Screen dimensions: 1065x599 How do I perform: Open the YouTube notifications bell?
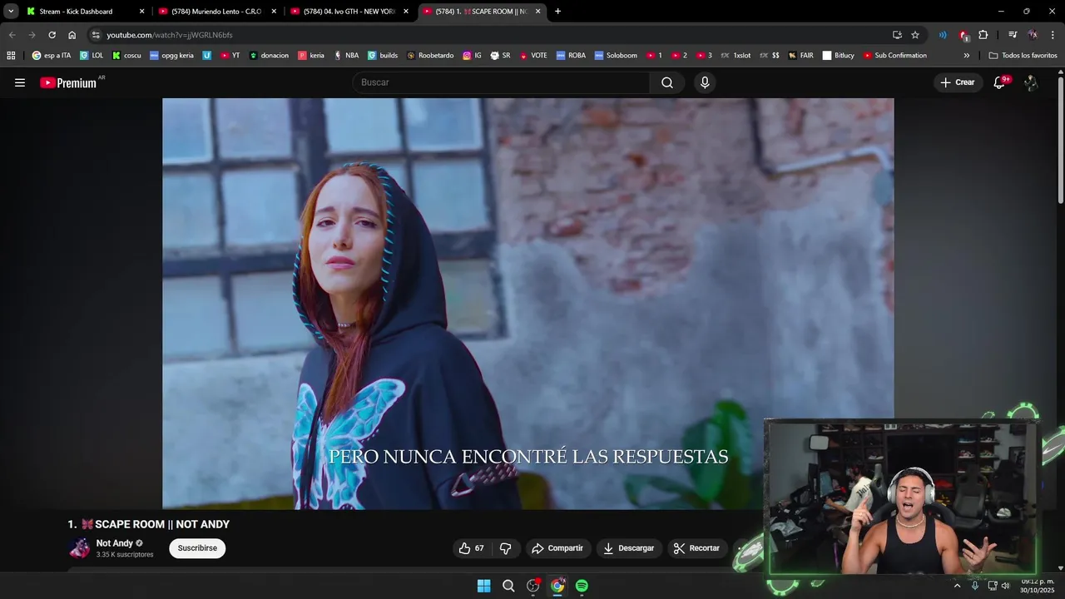click(999, 82)
